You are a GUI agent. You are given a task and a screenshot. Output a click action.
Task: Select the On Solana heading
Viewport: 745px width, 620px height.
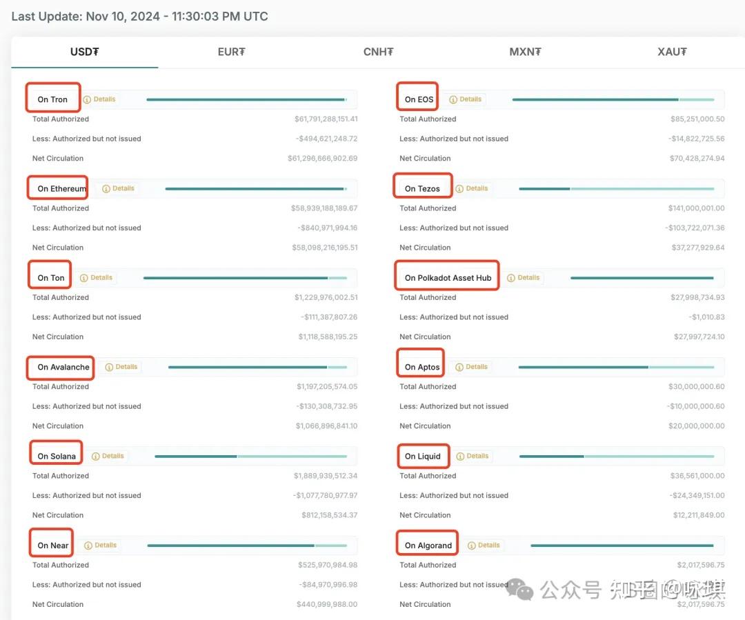point(57,456)
